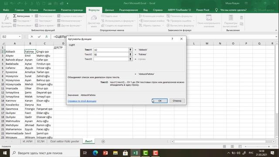Open Проверка ошибок error checking dropdown
Image resolution: width=279 pixels, height=157 pixels.
[x=180, y=21]
